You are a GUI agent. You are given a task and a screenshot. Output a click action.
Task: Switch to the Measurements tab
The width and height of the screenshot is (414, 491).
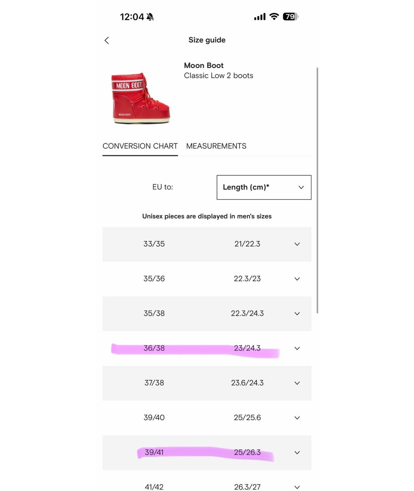click(x=216, y=146)
